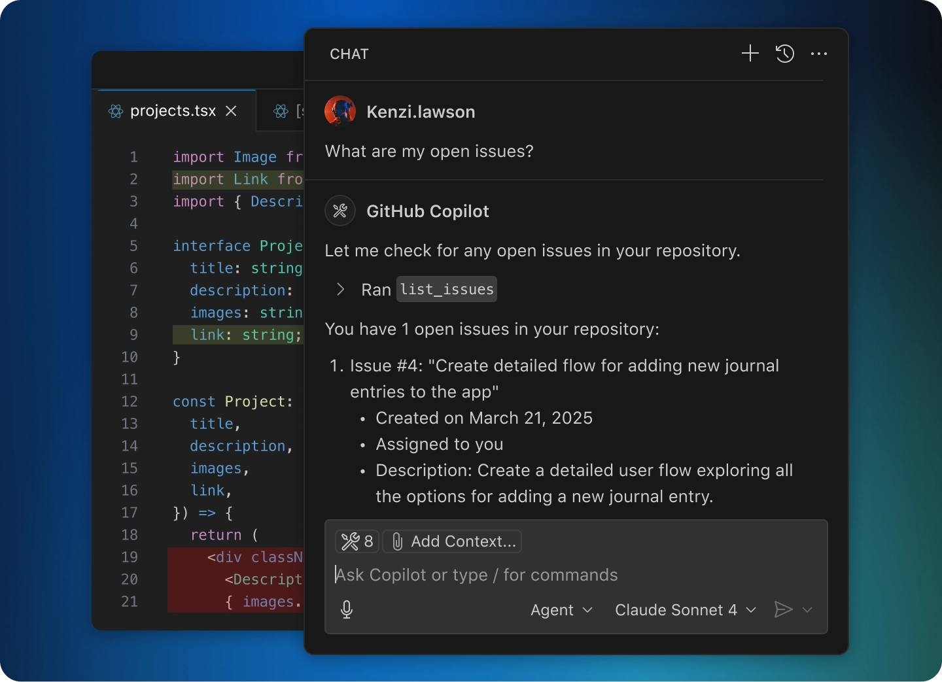942x682 pixels.
Task: Open the Claude Sonnet 4 model dropdown
Action: (684, 610)
